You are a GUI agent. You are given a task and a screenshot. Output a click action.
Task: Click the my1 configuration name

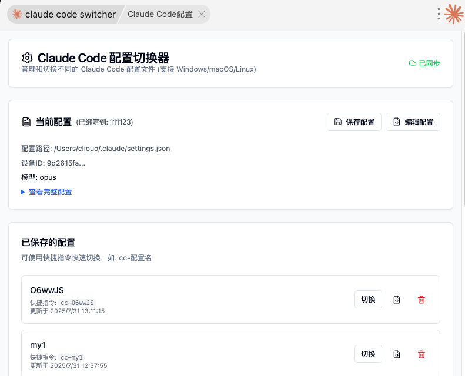tap(38, 345)
